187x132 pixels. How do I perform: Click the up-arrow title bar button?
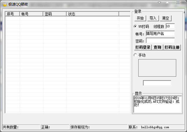coord(168,3)
